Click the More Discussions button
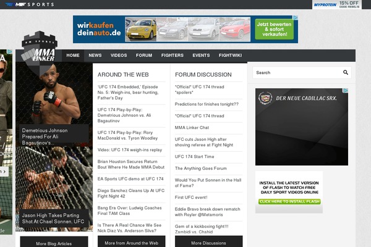This screenshot has width=371, height=247. [x=209, y=241]
